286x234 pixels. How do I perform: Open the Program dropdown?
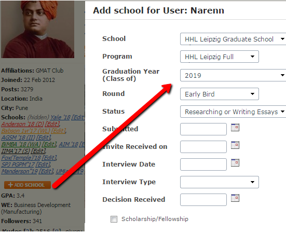point(220,57)
